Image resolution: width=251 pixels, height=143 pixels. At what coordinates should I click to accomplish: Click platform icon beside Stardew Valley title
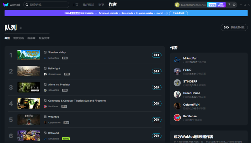[x=45, y=52]
